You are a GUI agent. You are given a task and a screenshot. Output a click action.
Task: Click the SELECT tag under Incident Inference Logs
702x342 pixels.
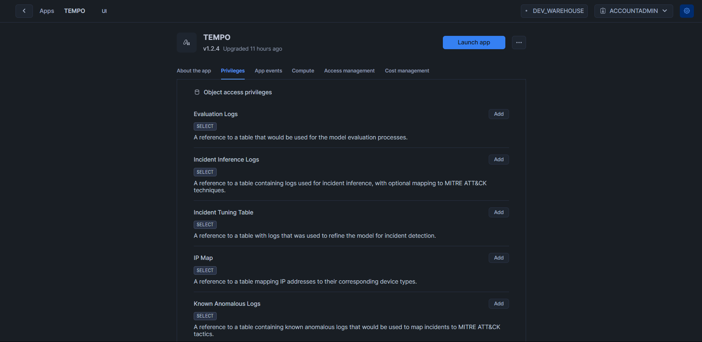205,172
